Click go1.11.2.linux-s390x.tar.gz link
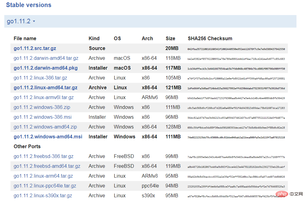 [43, 195]
